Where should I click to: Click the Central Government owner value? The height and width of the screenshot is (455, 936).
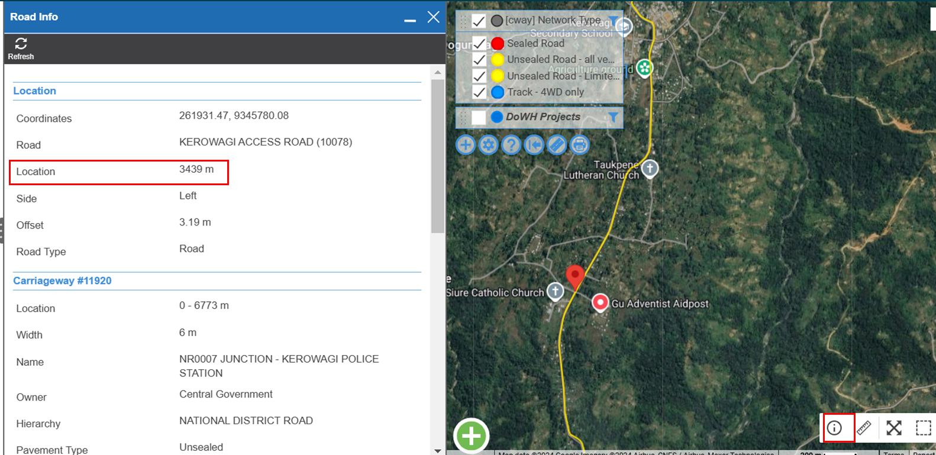pos(226,394)
